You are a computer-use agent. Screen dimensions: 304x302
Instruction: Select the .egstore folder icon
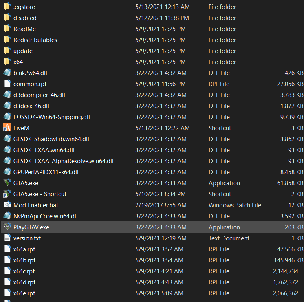coord(7,7)
